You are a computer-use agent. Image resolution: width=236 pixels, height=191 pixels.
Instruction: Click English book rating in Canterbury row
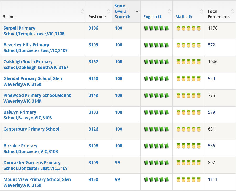click(x=156, y=129)
